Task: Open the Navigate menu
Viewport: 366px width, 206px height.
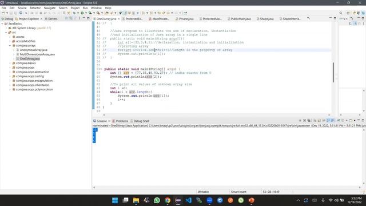Action: tap(50, 8)
